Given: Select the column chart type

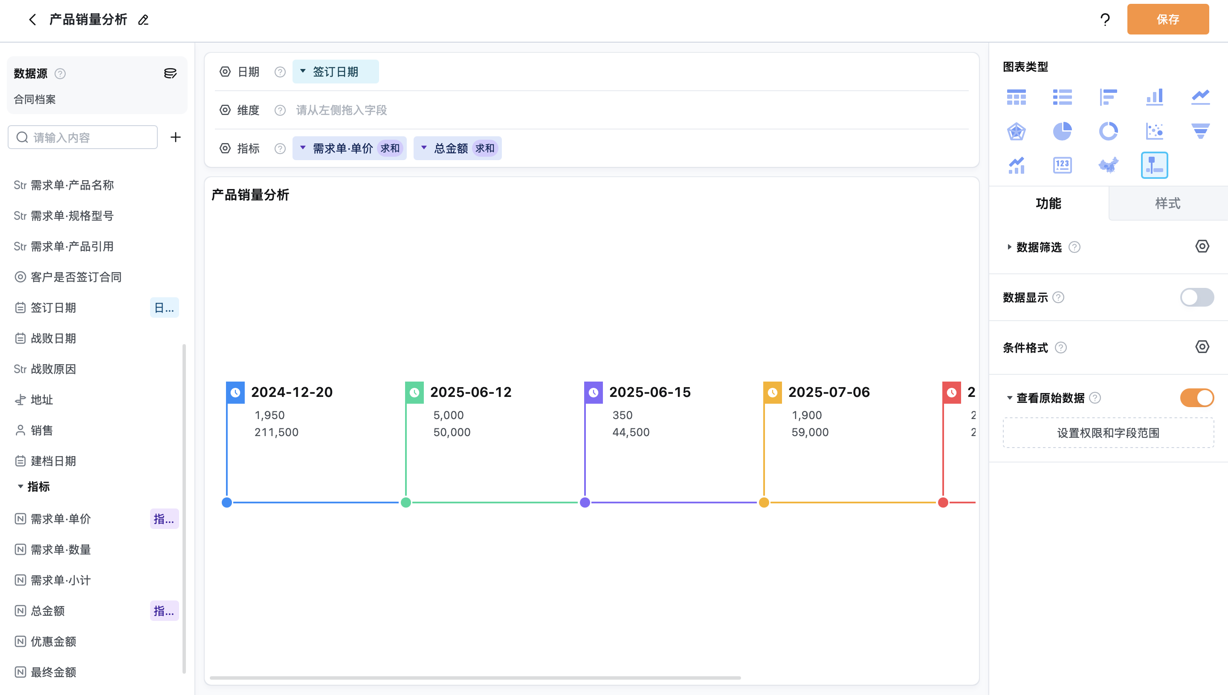Looking at the screenshot, I should (1154, 97).
